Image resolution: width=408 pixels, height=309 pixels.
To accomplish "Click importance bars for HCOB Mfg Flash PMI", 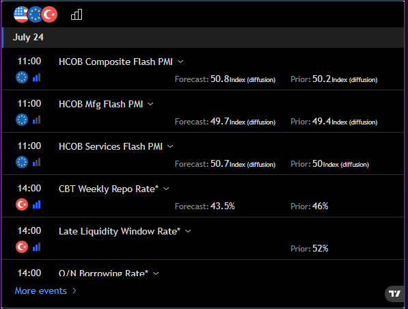I will (x=36, y=120).
